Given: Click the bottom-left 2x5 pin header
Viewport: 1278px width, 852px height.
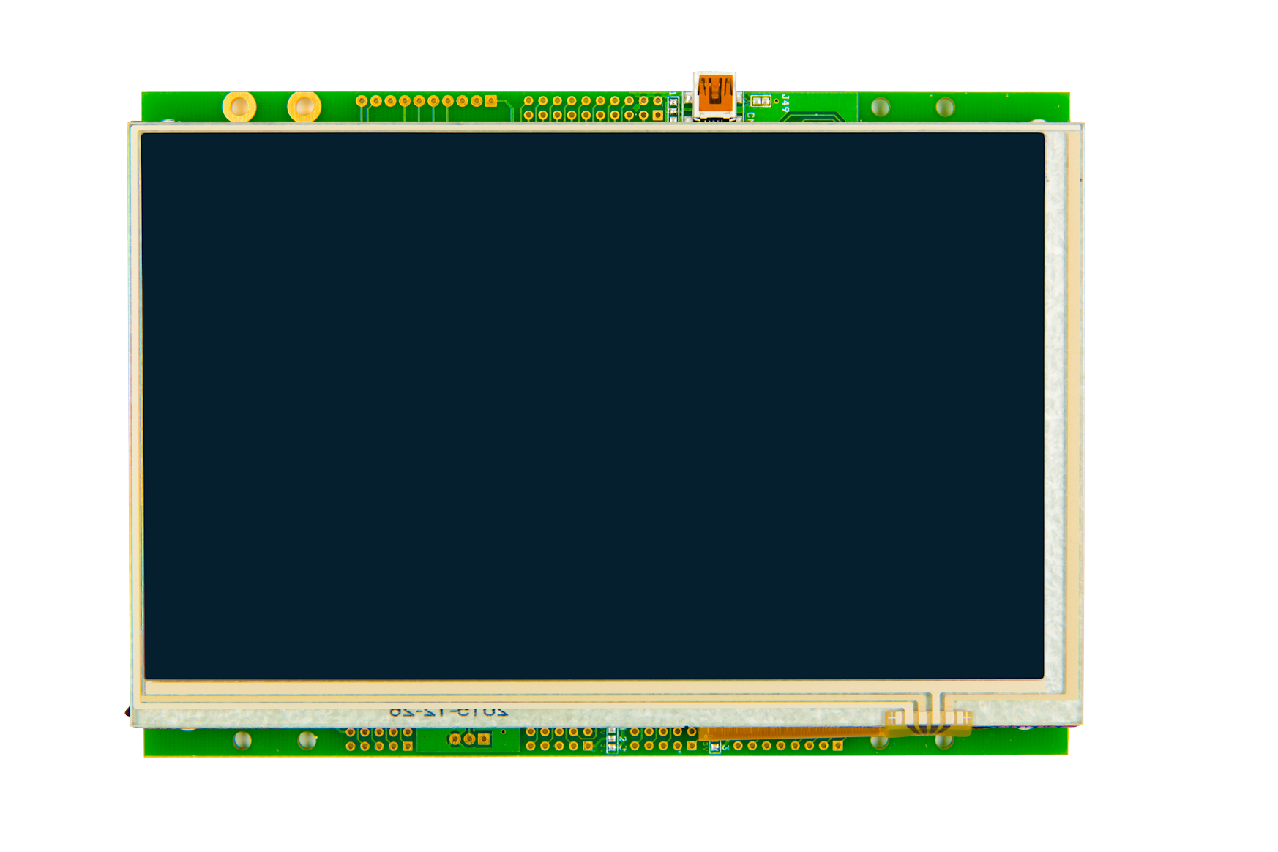Looking at the screenshot, I should [x=378, y=739].
